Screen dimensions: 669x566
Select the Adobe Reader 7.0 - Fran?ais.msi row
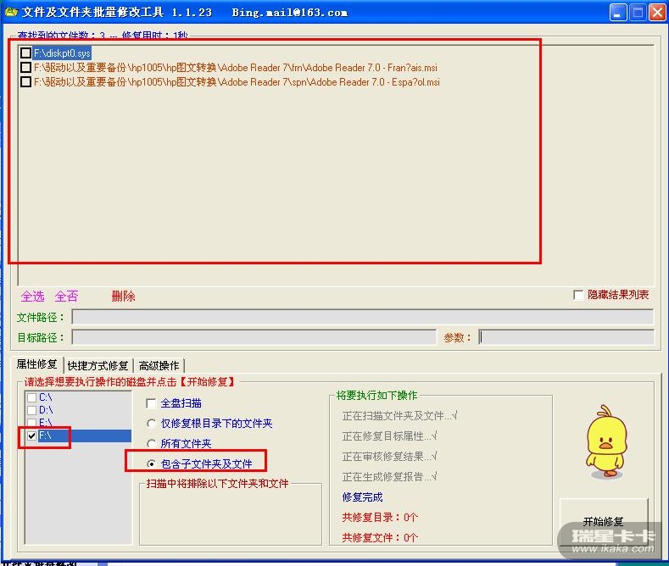[236, 68]
